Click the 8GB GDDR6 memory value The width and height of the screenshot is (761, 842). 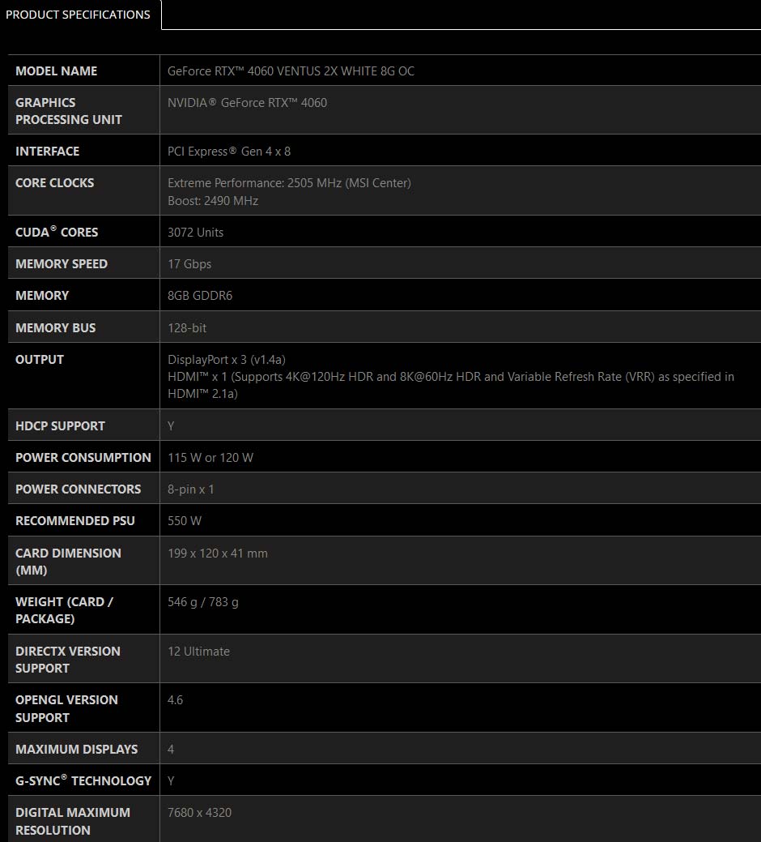[x=200, y=296]
